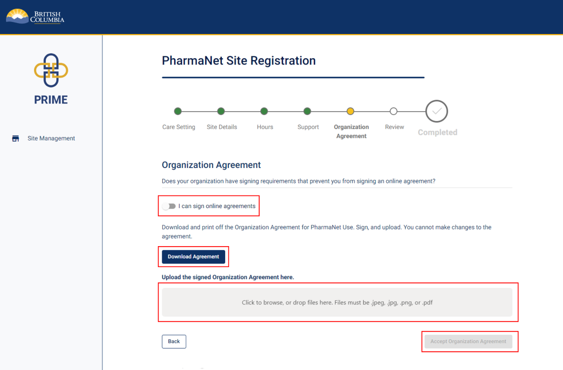The image size is (563, 370).
Task: Select the Organization Agreement stage label
Action: [x=351, y=131]
